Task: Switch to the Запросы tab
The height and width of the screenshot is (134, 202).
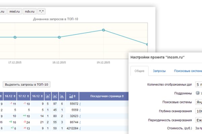Action: click(x=159, y=71)
